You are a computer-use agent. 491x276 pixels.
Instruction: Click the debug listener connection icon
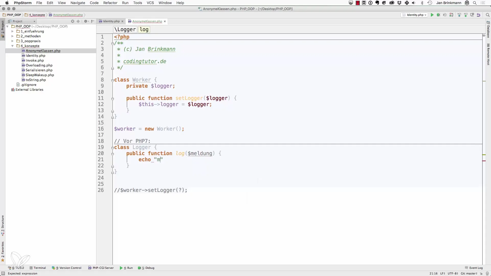coord(451,15)
